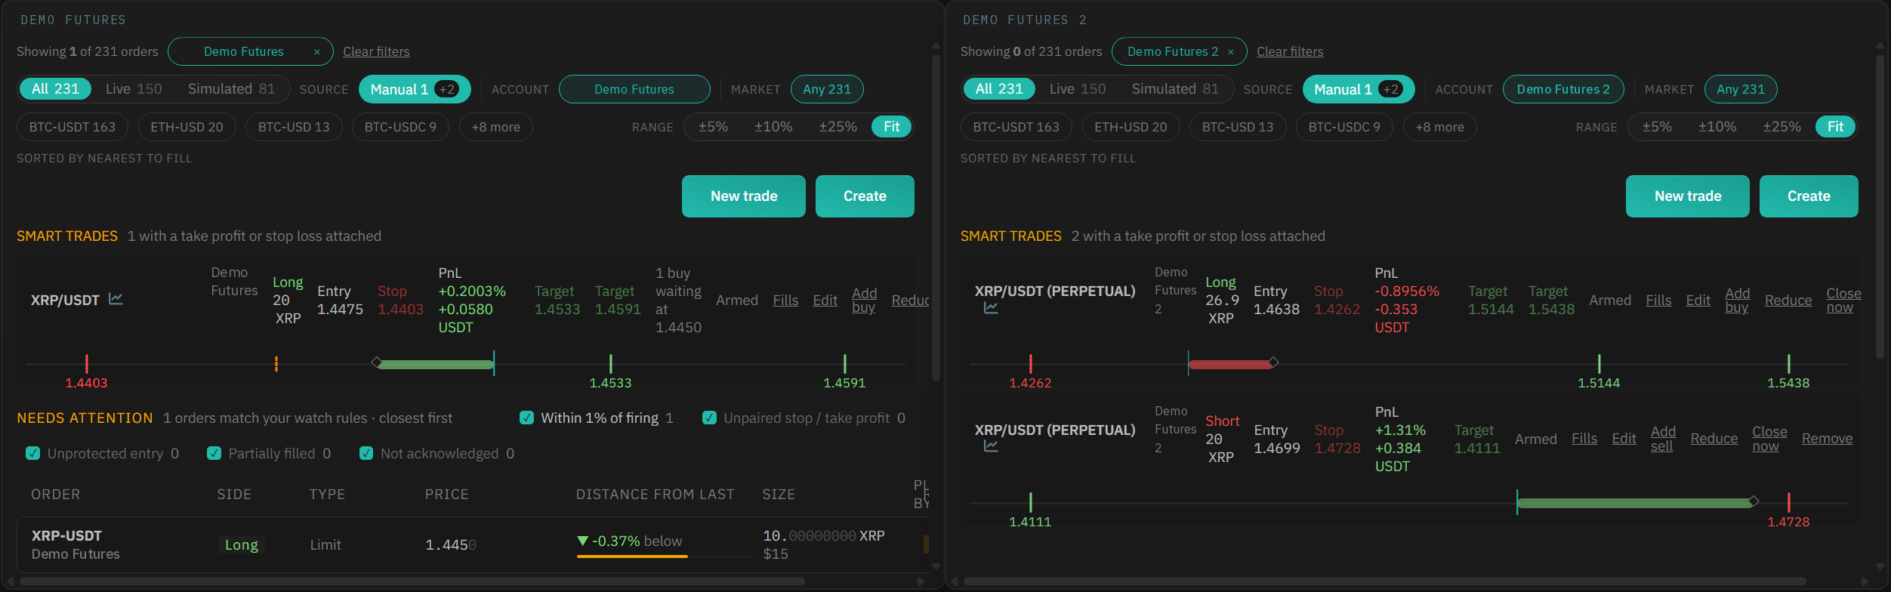Open Manual 1 source dropdown in Demo Futures panel
The image size is (1891, 592).
(x=415, y=89)
